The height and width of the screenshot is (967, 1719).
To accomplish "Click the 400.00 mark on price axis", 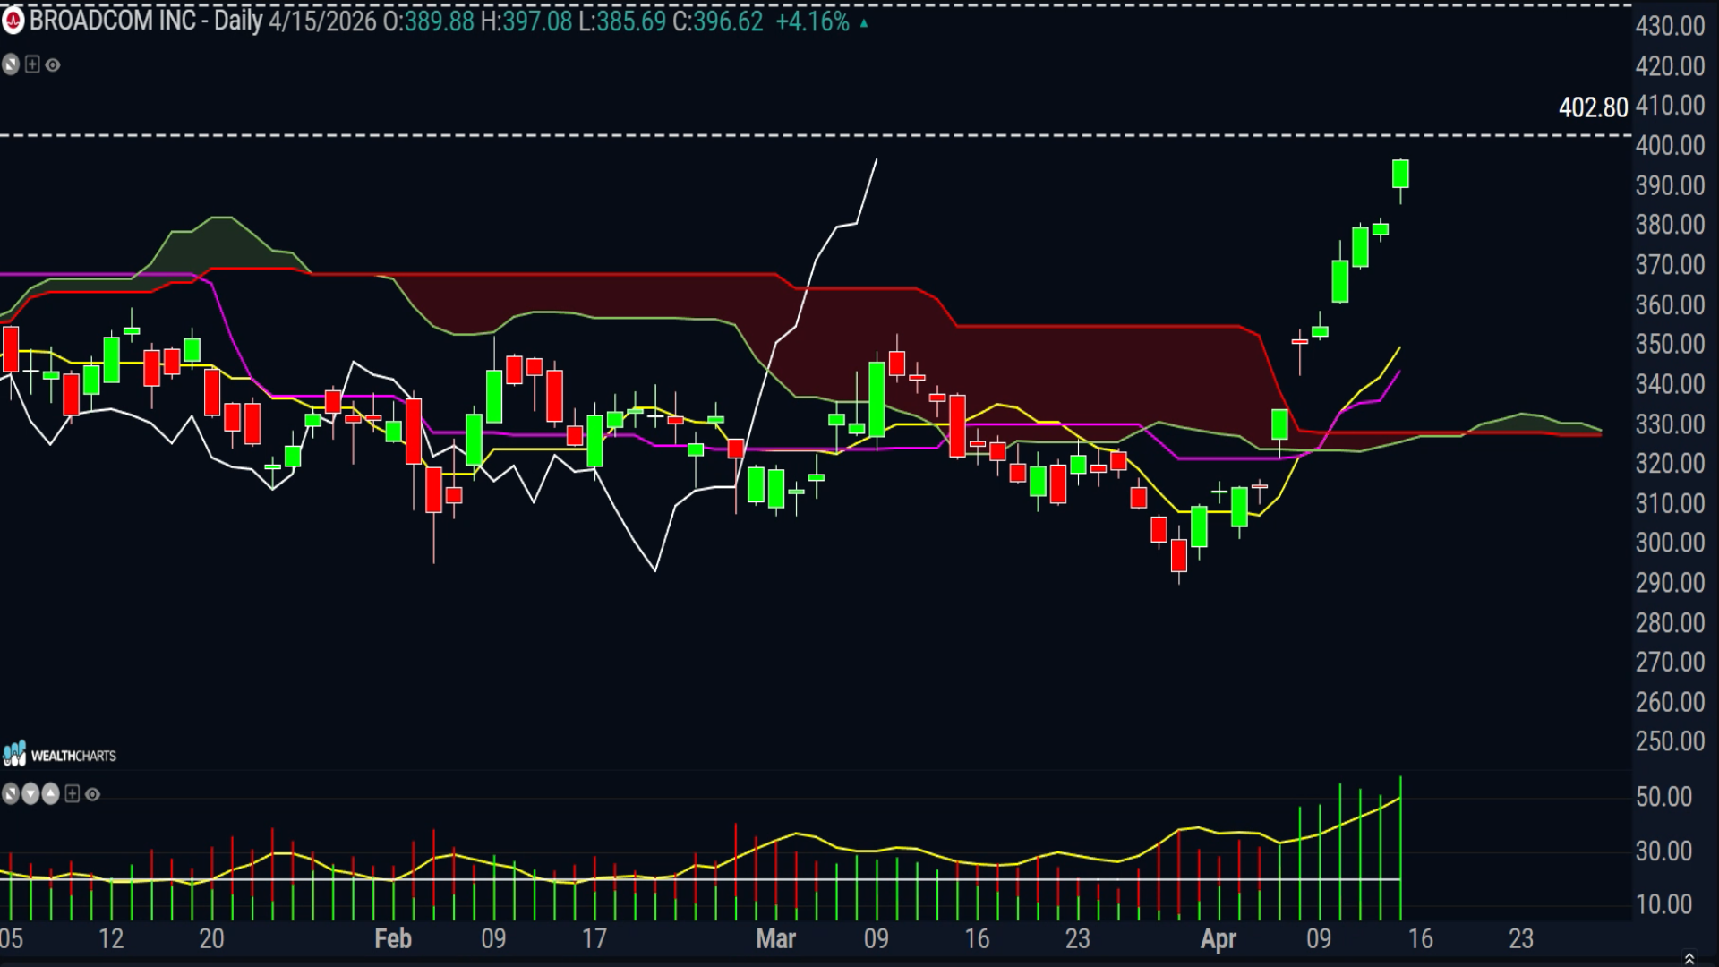I will (1670, 145).
